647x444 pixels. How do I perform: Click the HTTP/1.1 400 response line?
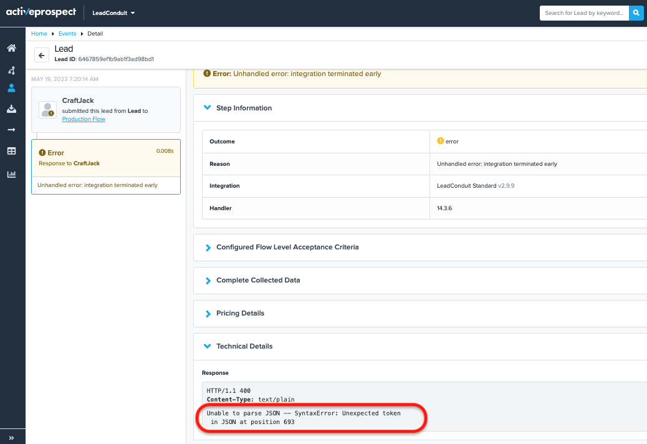(229, 390)
